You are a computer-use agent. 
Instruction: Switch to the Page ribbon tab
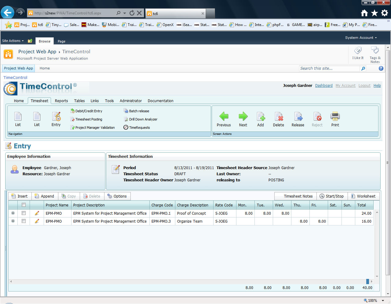tap(61, 41)
